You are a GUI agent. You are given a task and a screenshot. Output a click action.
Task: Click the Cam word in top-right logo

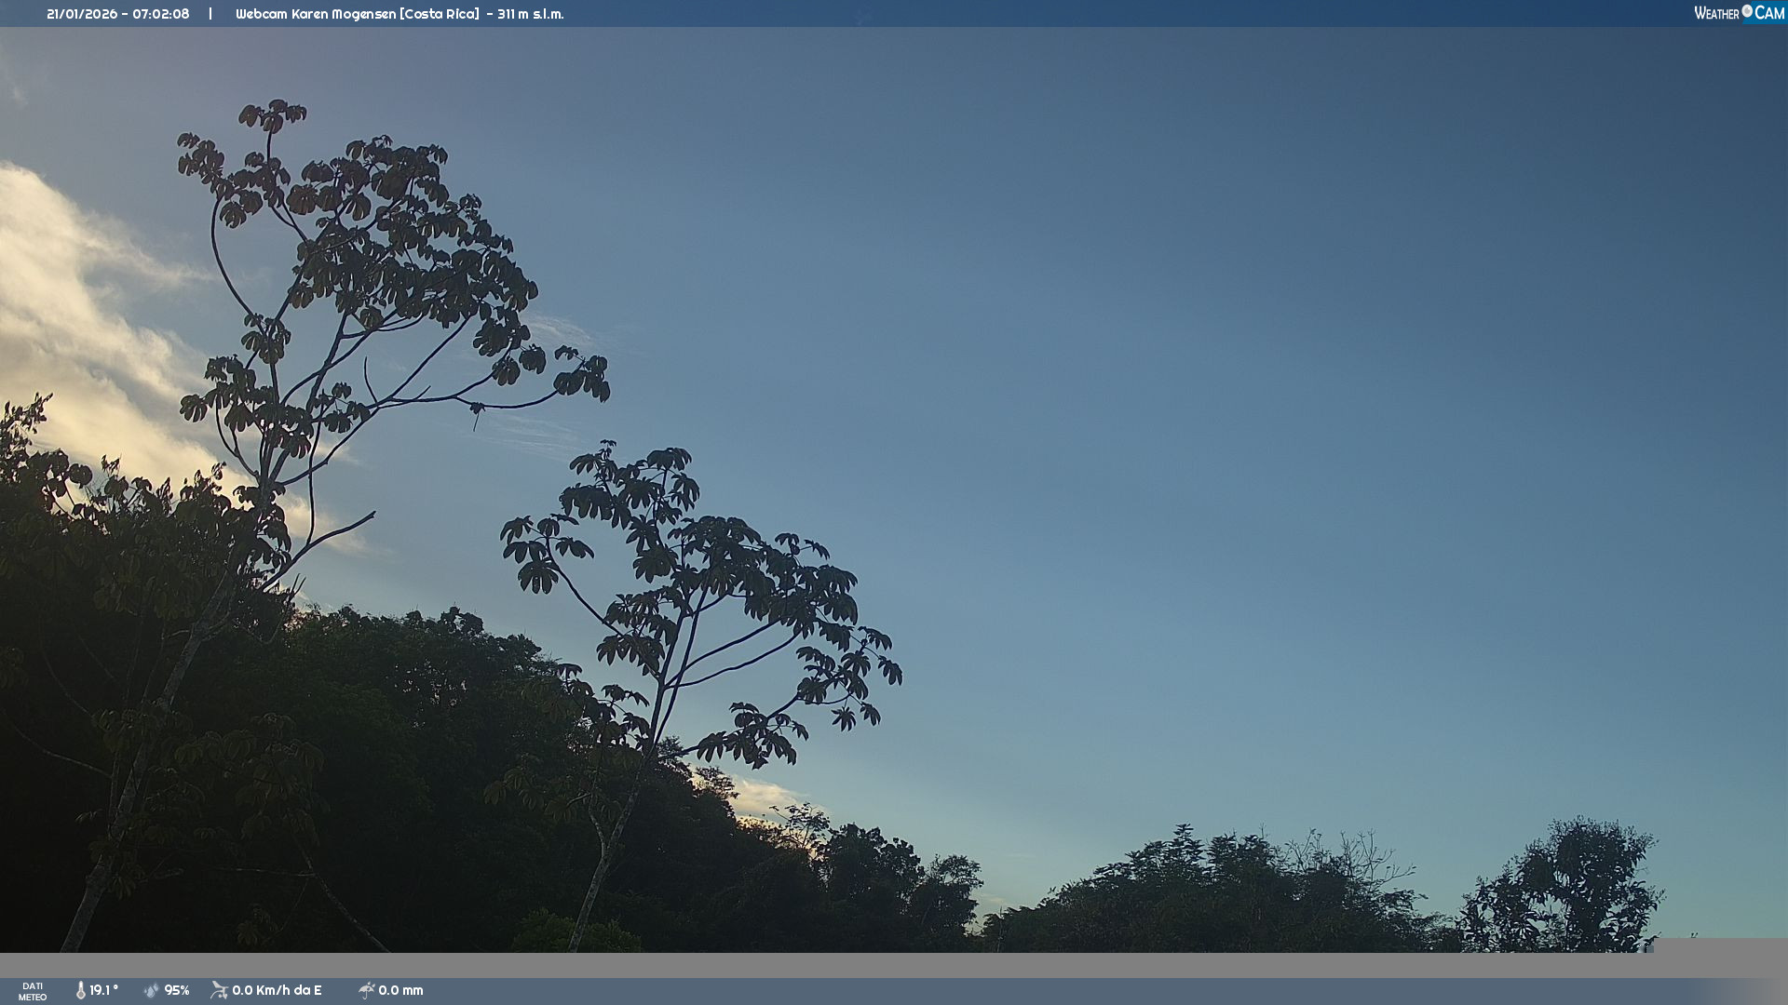click(1769, 13)
